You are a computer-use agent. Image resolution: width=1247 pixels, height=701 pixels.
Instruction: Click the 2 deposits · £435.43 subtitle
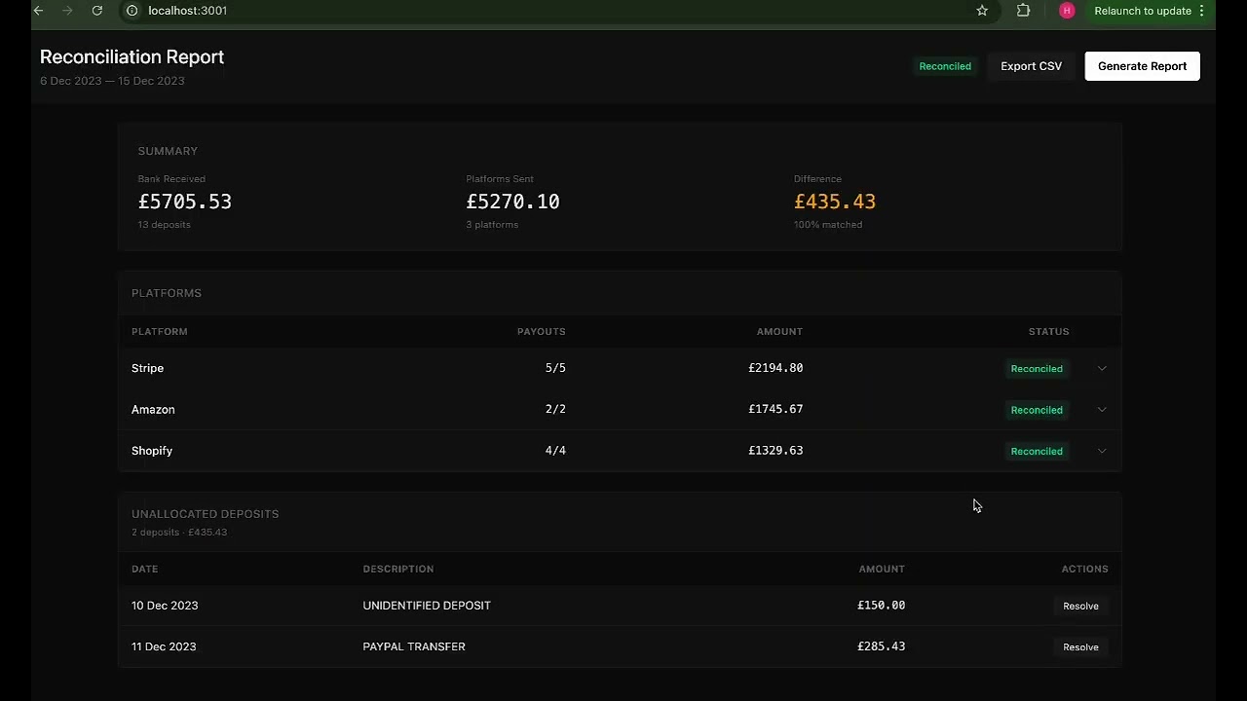click(x=179, y=533)
